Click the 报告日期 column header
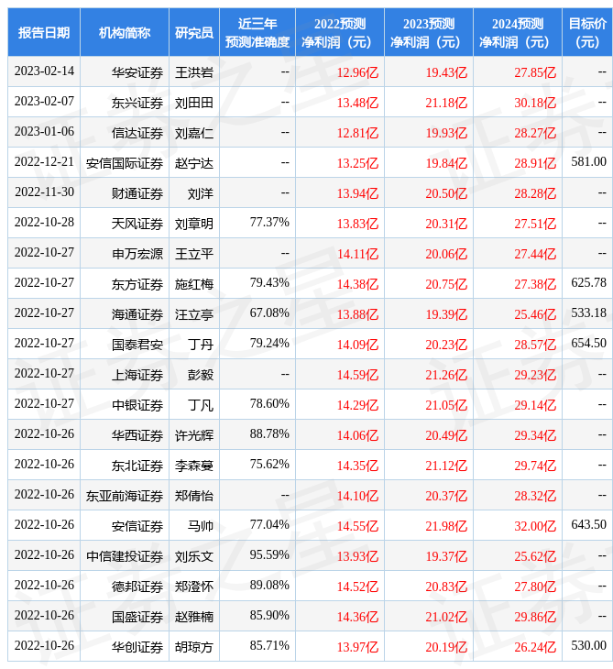 [x=44, y=32]
